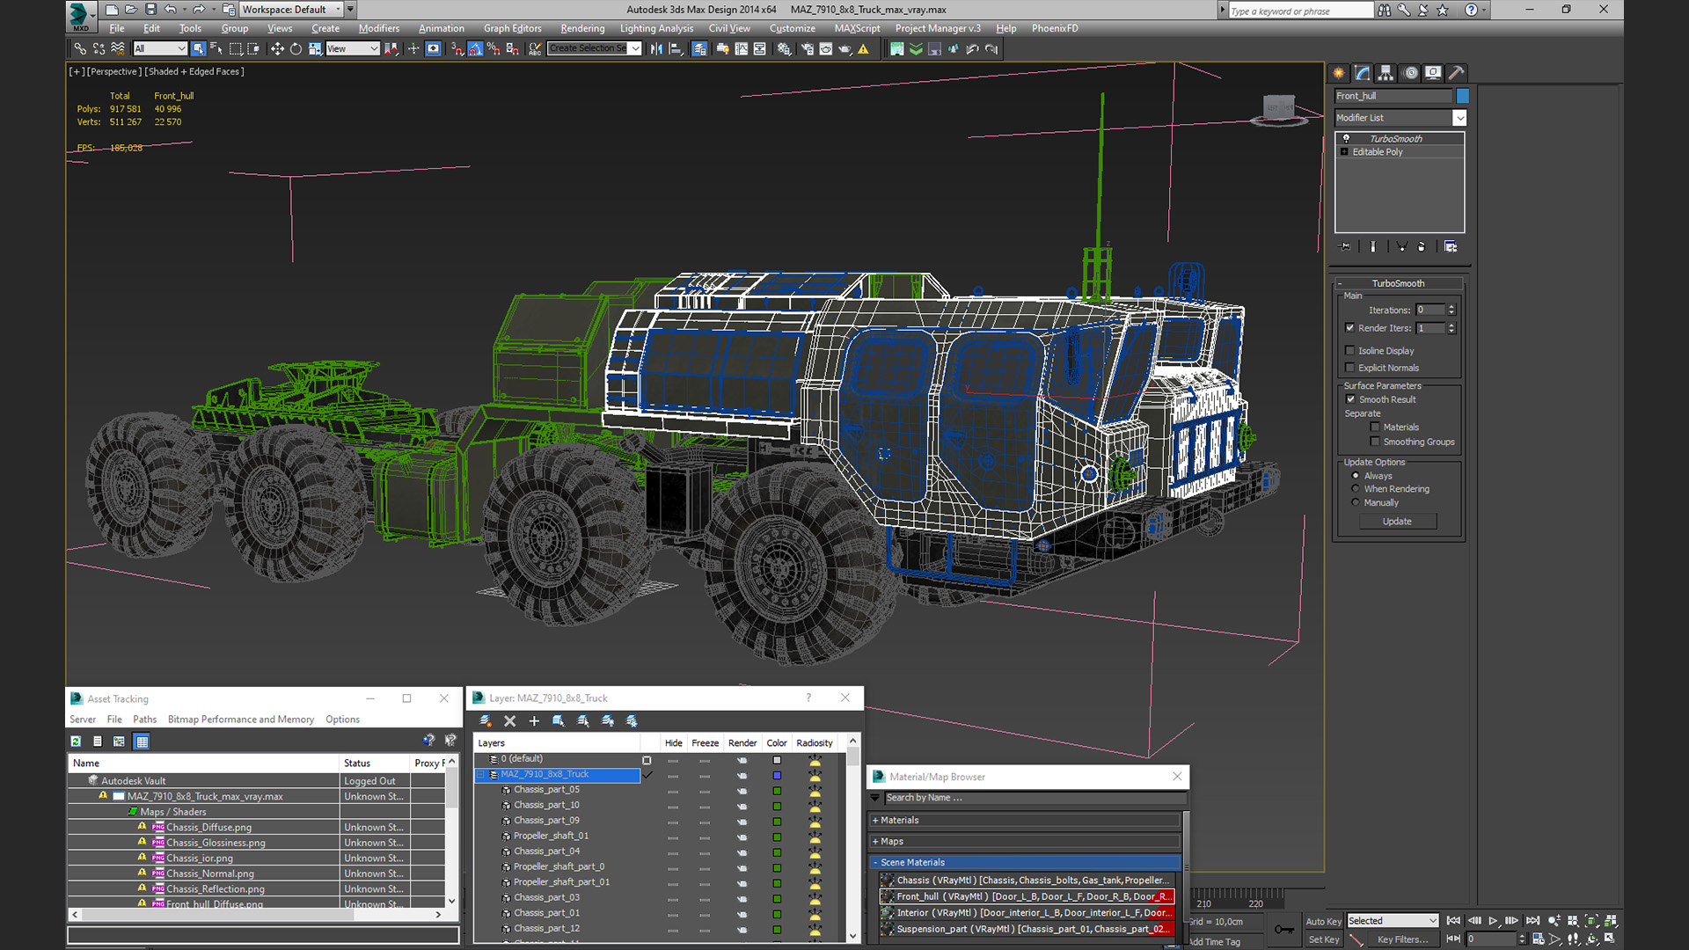Select the Link tool in main toolbar
The height and width of the screenshot is (950, 1689).
click(80, 49)
